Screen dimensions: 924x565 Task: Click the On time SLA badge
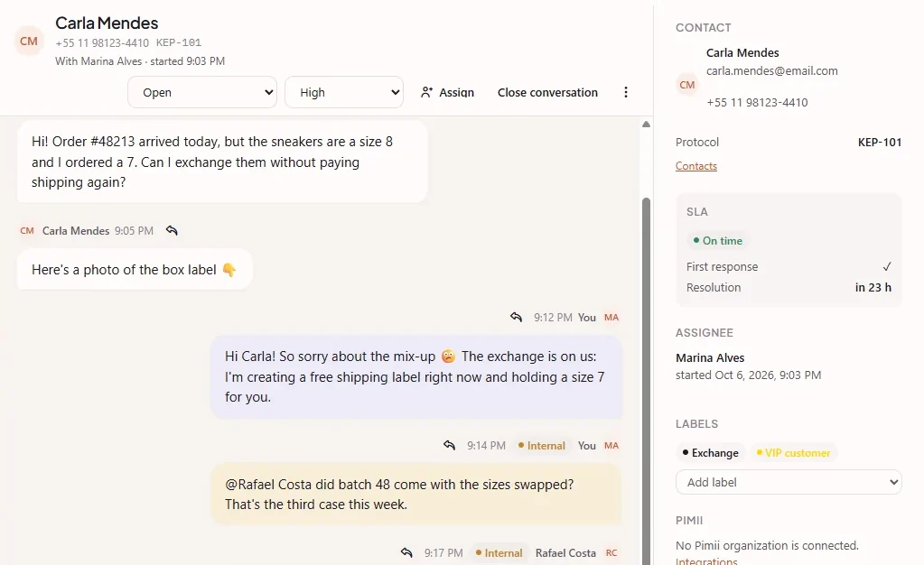click(718, 241)
